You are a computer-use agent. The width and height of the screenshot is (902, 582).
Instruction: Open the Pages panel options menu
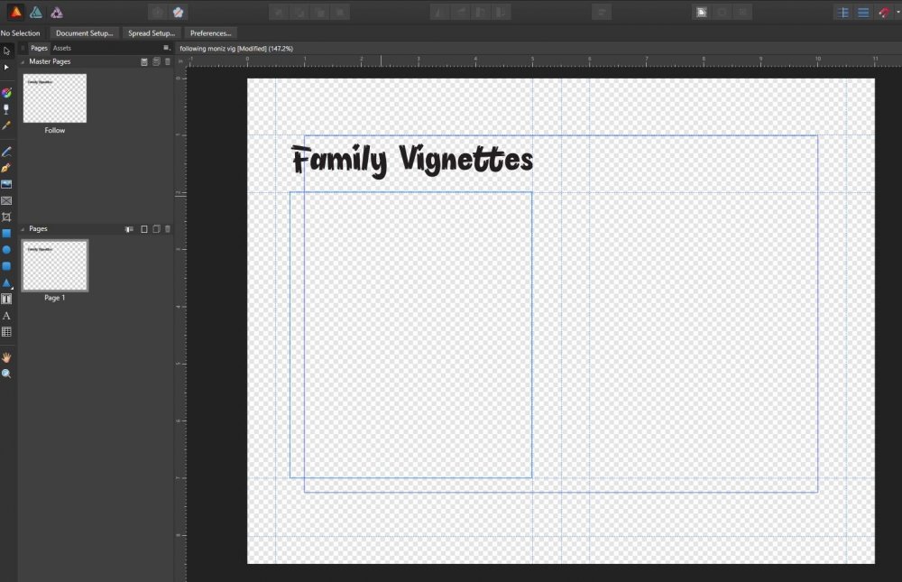(x=166, y=48)
